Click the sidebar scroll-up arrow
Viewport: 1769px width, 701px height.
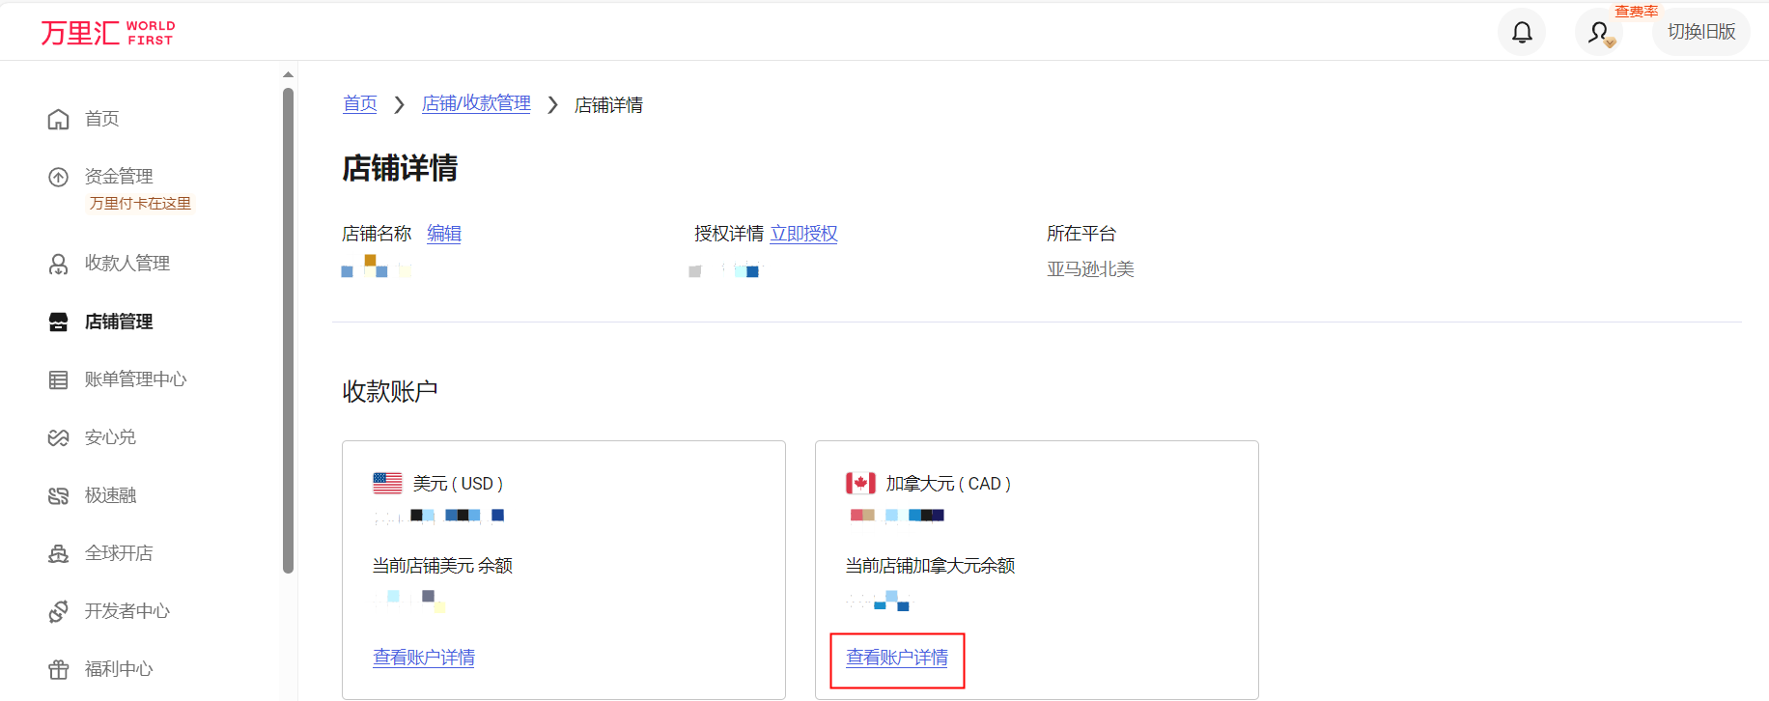(x=288, y=74)
